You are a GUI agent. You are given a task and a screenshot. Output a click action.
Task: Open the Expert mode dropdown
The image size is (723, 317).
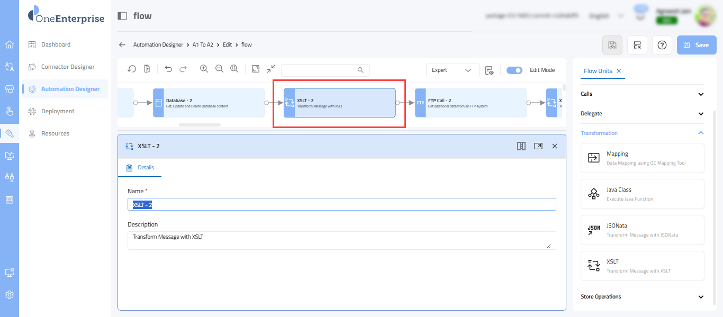452,70
